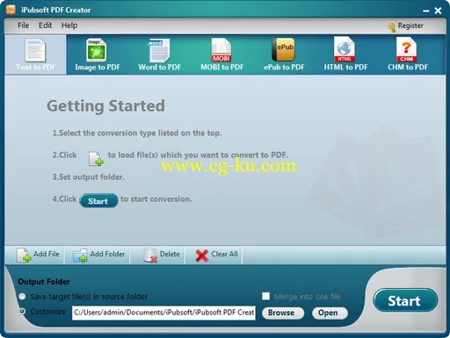This screenshot has width=450, height=338.
Task: Click the output folder path field
Action: coord(163,313)
